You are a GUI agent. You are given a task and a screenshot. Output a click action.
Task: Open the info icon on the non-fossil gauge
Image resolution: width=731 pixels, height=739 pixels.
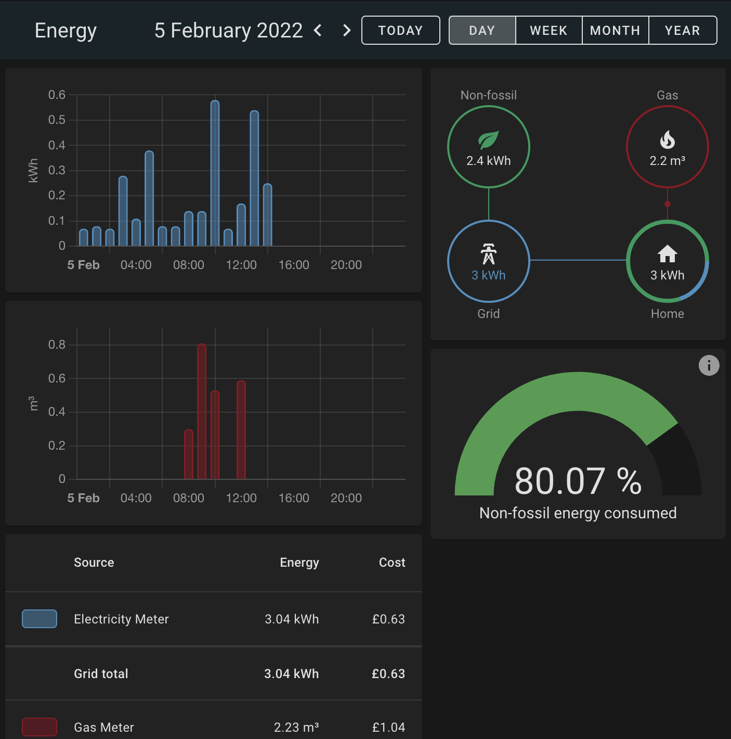[x=709, y=365]
